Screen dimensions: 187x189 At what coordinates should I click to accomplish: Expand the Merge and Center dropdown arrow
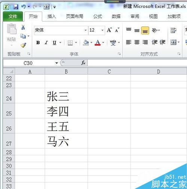tap(179, 42)
